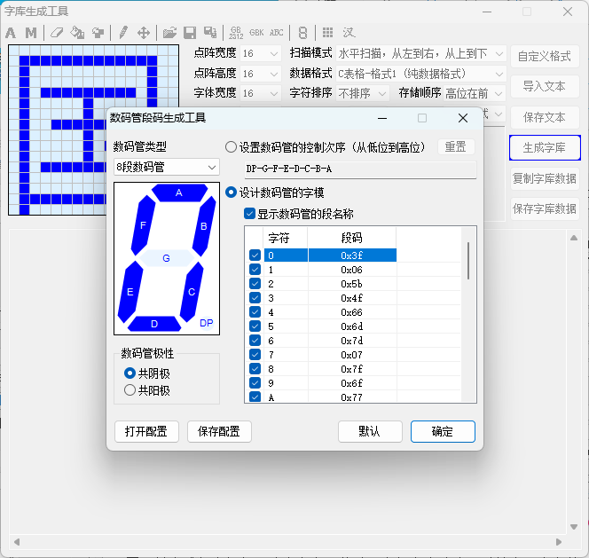The image size is (589, 558).
Task: Select the 0x5b segment code cell
Action: (352, 284)
